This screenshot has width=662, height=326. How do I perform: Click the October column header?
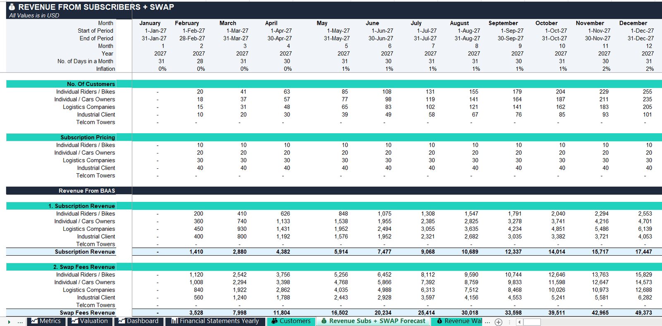[546, 23]
